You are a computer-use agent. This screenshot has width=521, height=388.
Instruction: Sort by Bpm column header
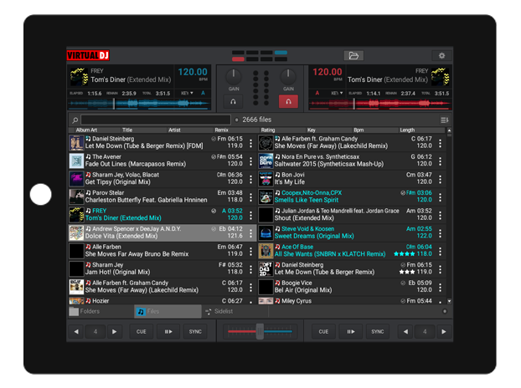click(359, 130)
